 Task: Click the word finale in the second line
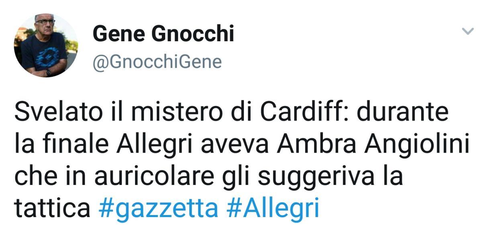point(74,145)
